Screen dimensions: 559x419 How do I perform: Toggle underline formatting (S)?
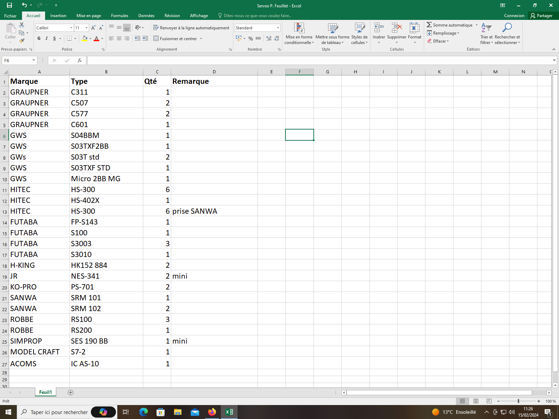(x=55, y=38)
